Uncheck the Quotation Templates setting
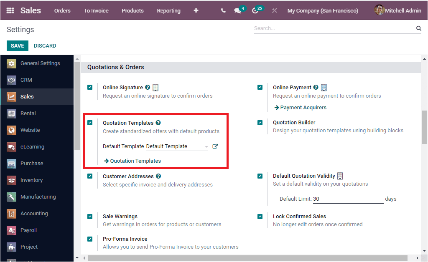This screenshot has height=262, width=428. tap(90, 122)
